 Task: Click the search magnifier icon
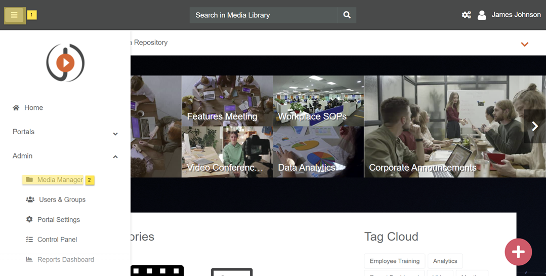pos(347,15)
